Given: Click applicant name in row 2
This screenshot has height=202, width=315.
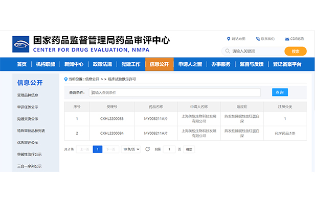Looking at the screenshot, I should click(x=199, y=133).
